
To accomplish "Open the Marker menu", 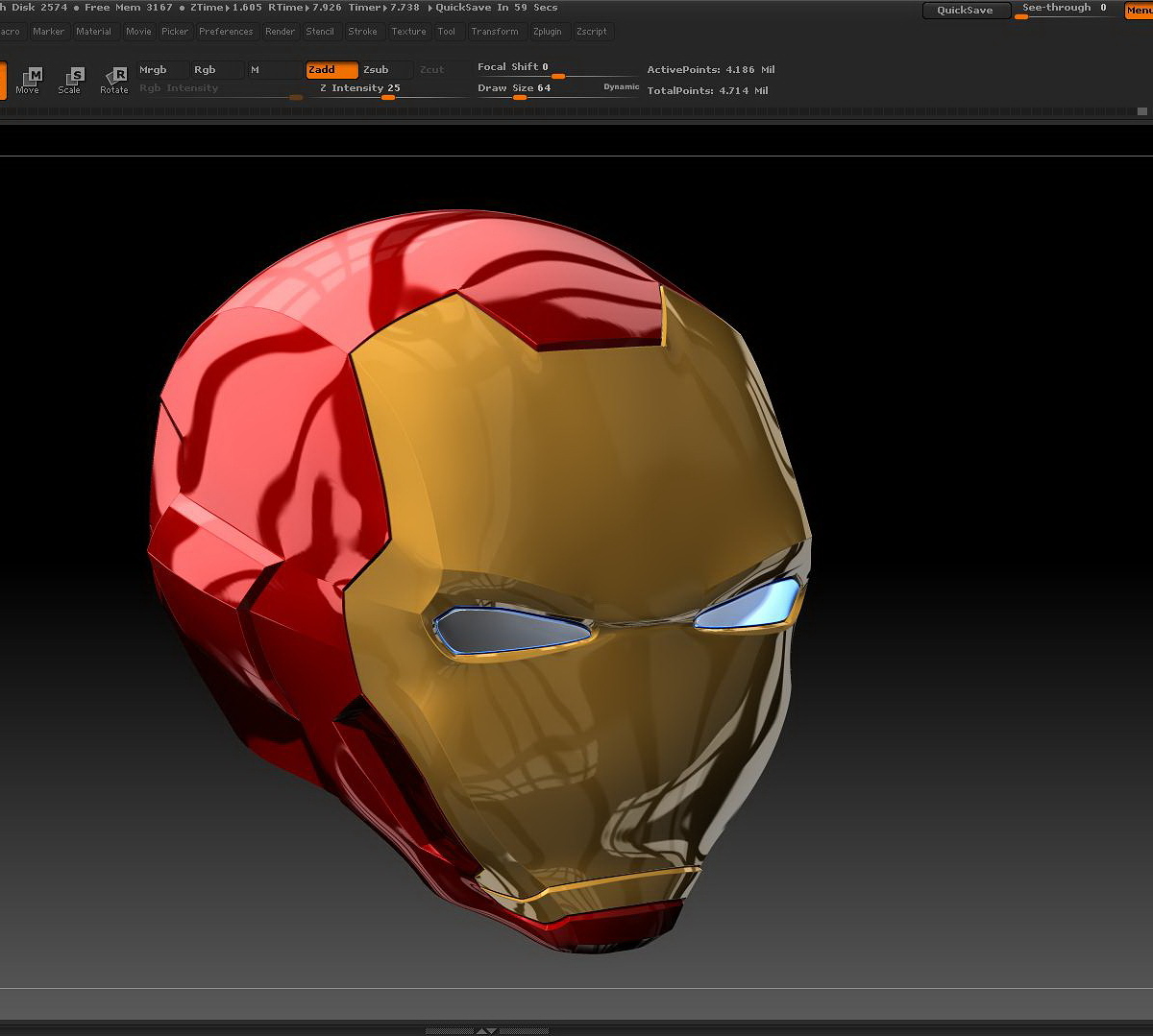I will [49, 32].
